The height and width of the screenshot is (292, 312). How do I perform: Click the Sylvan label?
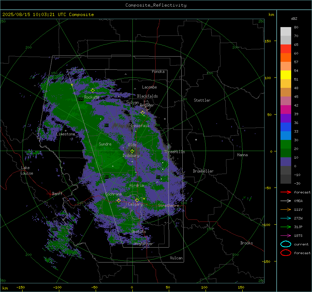(132, 102)
